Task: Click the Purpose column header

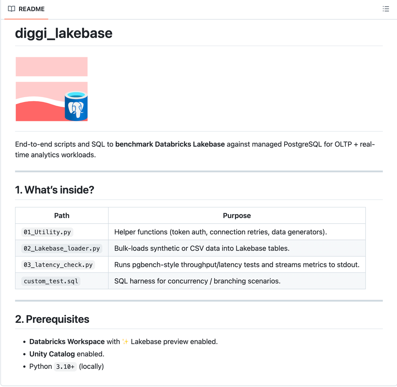Action: pos(236,216)
